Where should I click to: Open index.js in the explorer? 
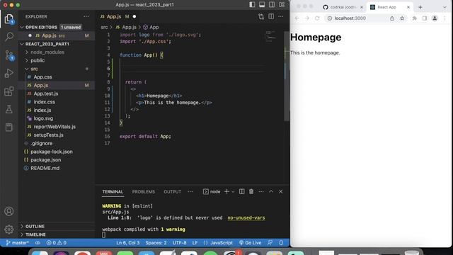pos(42,110)
